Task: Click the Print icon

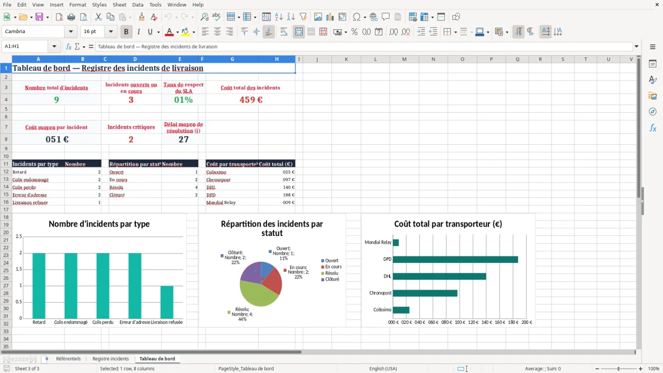Action: [71, 17]
